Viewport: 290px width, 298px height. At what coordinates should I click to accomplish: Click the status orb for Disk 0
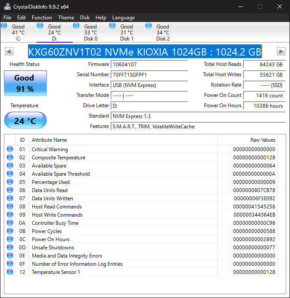[x=76, y=25]
